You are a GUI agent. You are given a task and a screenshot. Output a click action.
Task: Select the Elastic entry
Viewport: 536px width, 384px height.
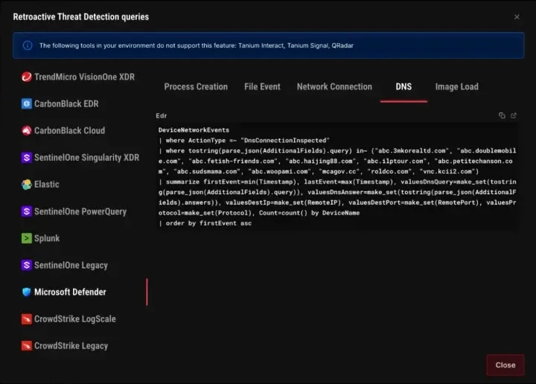[x=40, y=185]
